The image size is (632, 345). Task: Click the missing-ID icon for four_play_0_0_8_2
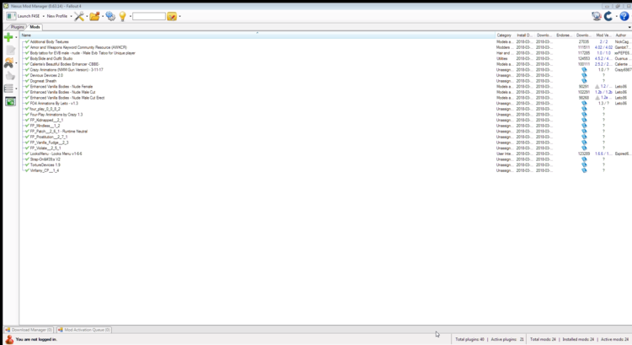click(584, 109)
